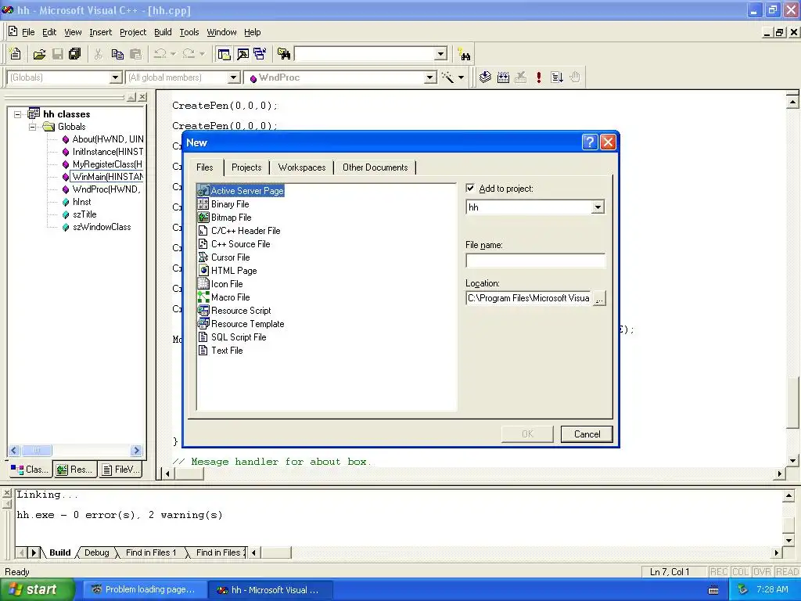Click the Find in Files binoculars icon

[x=284, y=54]
